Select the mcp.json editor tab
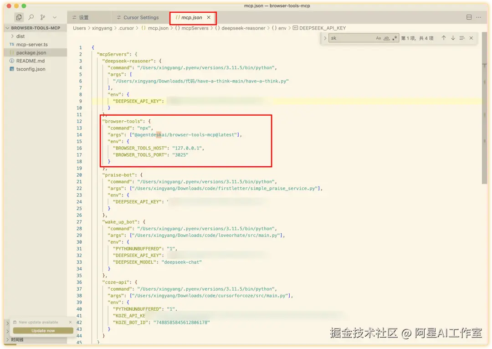Image resolution: width=492 pixels, height=349 pixels. coord(191,18)
